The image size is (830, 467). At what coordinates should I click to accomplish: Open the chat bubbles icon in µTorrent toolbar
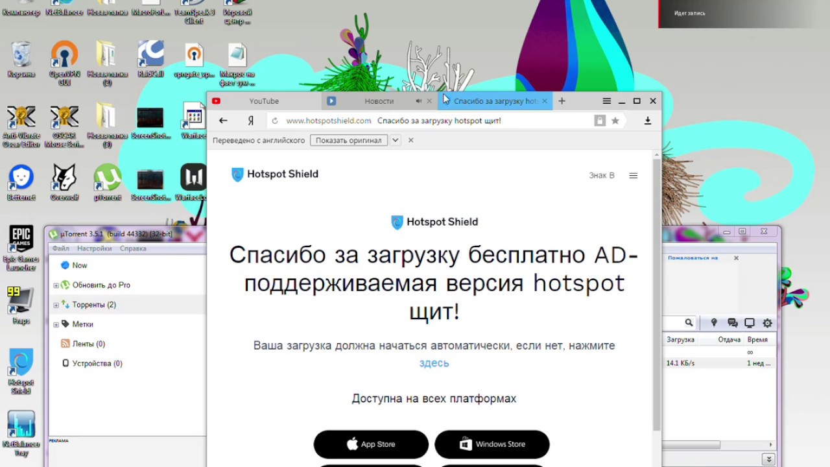(732, 323)
